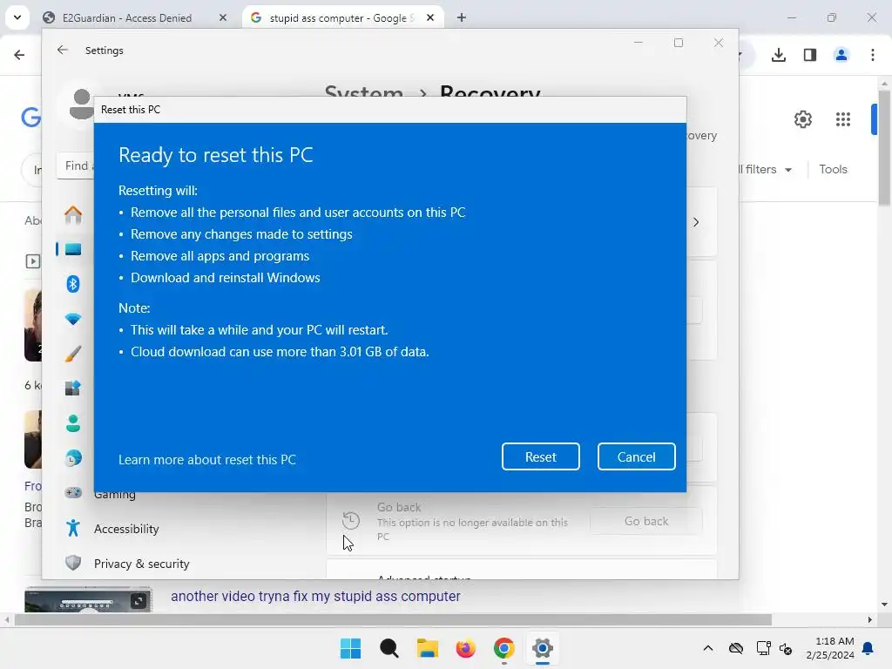Click the muted volume tray icon
Image resolution: width=892 pixels, height=669 pixels.
pyautogui.click(x=786, y=648)
